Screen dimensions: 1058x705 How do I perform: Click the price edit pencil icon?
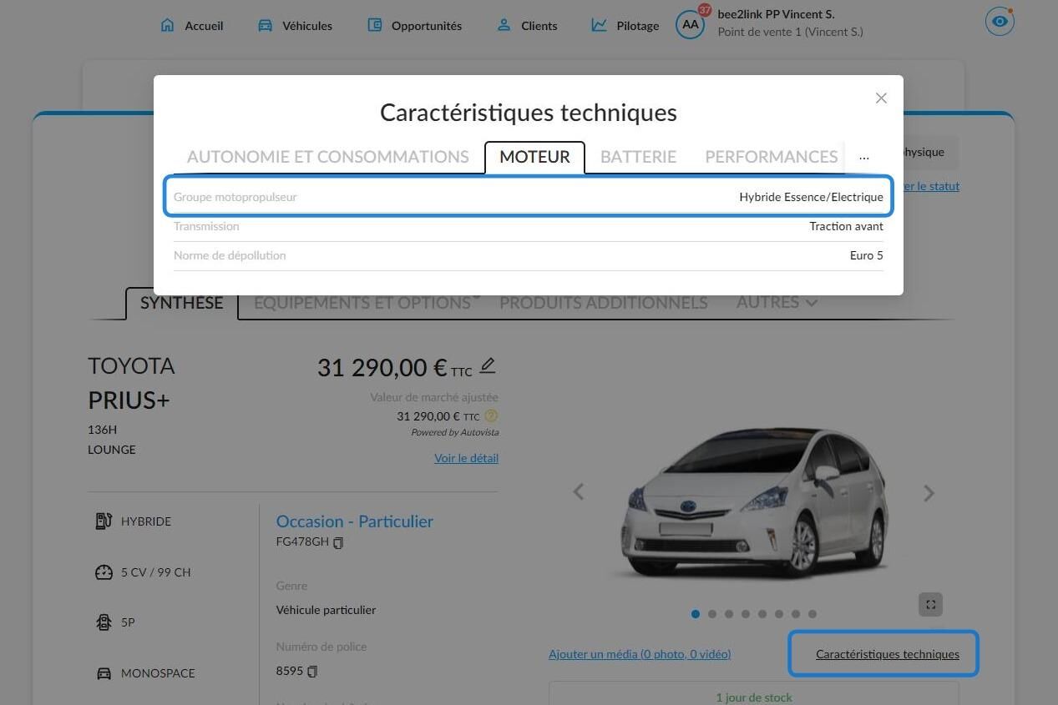(489, 365)
